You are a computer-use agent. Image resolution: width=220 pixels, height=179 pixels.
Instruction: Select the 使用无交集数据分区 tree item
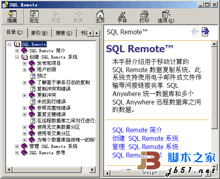coord(58,127)
